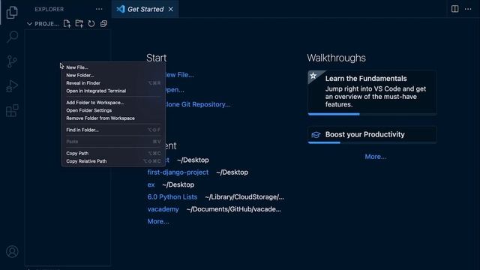Click Learn the Fundamentals progress bar
Viewport: 480px width, 270px height.
372,114
